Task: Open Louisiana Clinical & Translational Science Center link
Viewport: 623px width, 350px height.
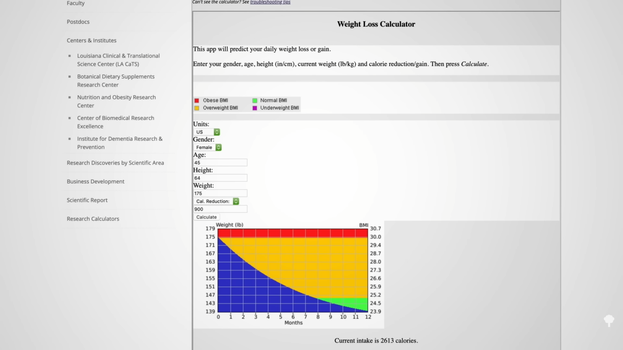Action: pos(118,60)
